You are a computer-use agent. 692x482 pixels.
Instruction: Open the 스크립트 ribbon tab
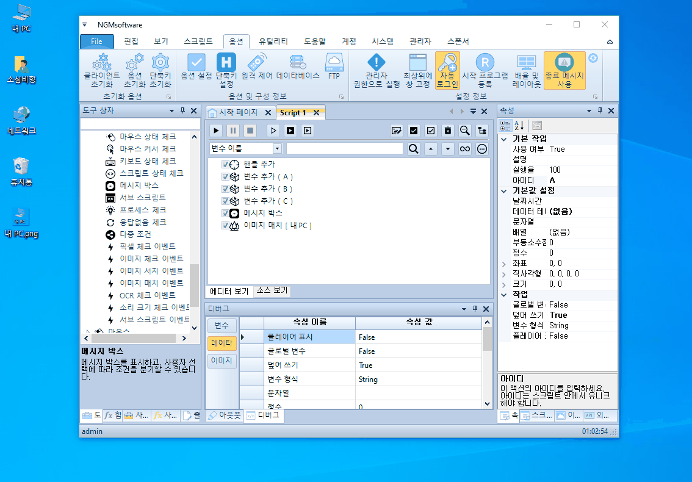(x=198, y=41)
